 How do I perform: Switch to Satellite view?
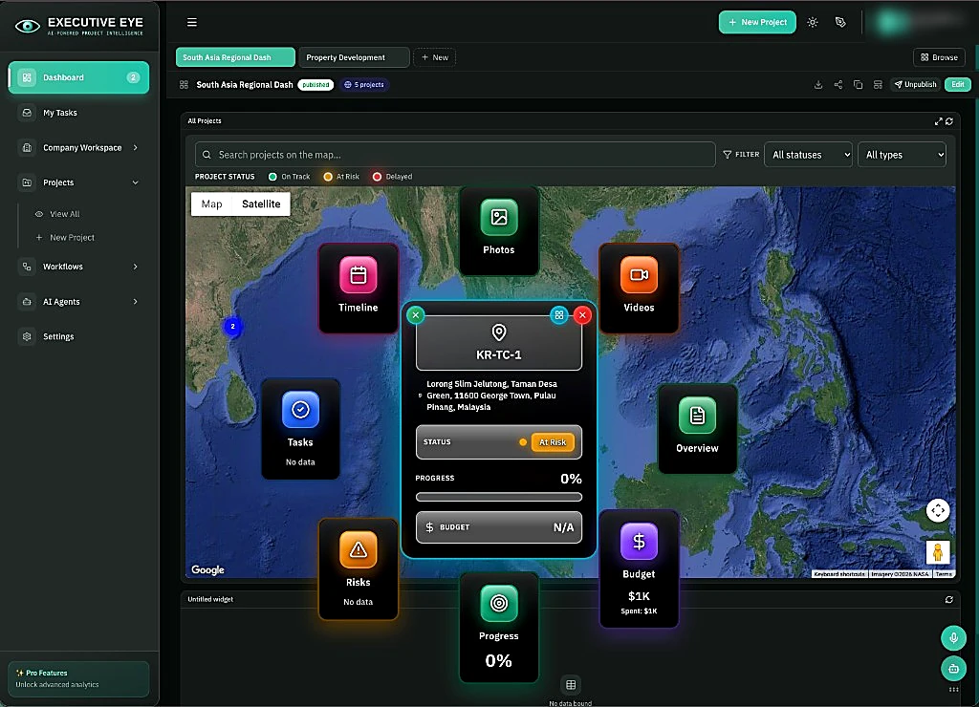coord(261,204)
